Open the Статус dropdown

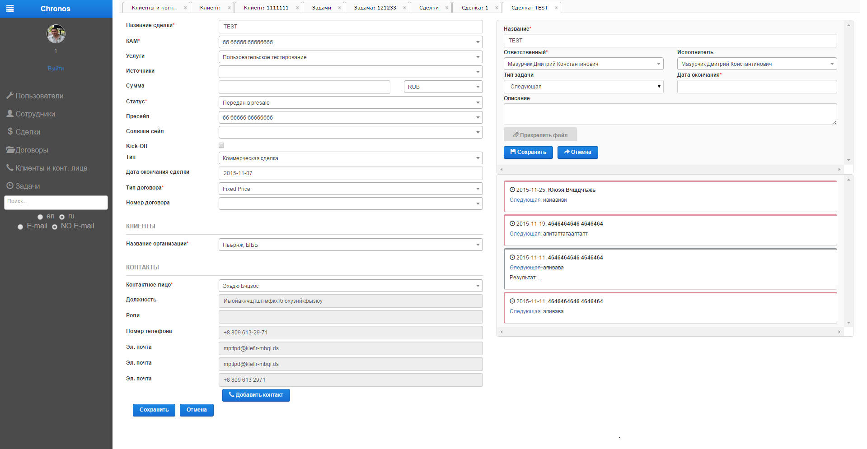tap(350, 102)
